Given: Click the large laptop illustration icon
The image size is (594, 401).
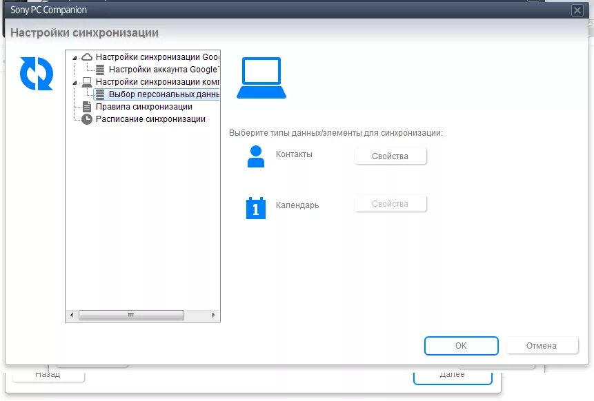Looking at the screenshot, I should [261, 76].
